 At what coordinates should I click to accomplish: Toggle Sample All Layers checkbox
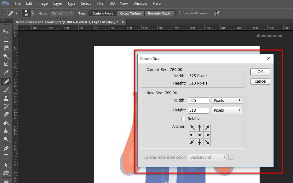pos(180,13)
